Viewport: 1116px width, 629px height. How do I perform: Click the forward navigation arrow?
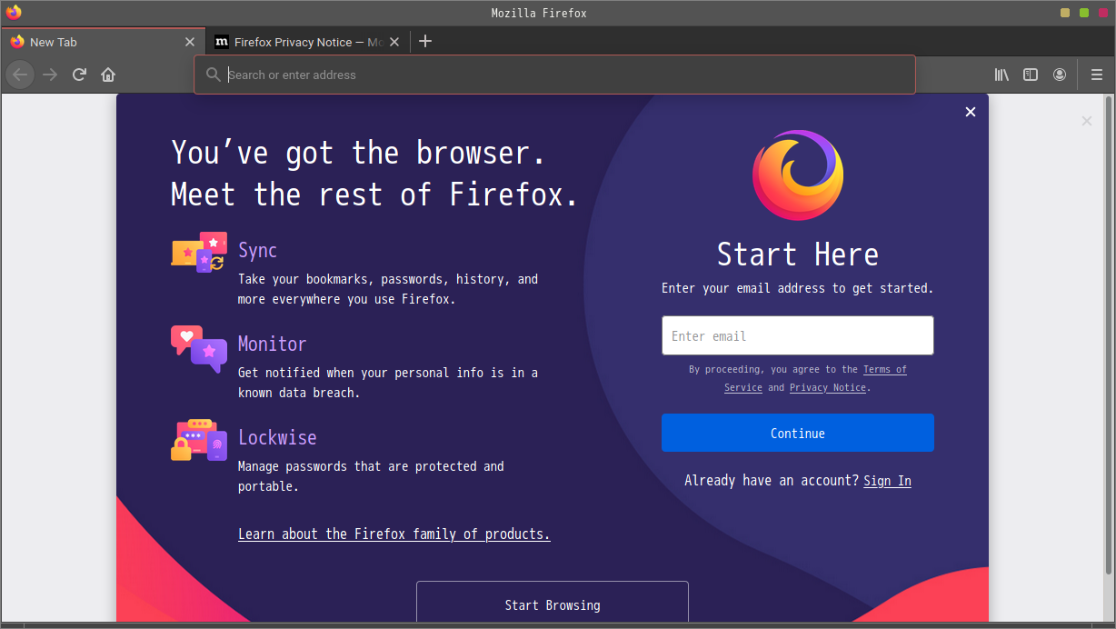[x=50, y=75]
